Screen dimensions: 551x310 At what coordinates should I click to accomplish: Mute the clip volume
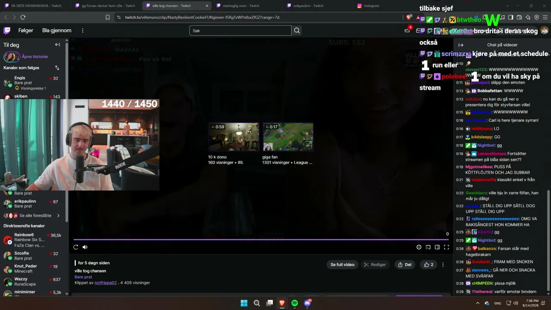[85, 247]
